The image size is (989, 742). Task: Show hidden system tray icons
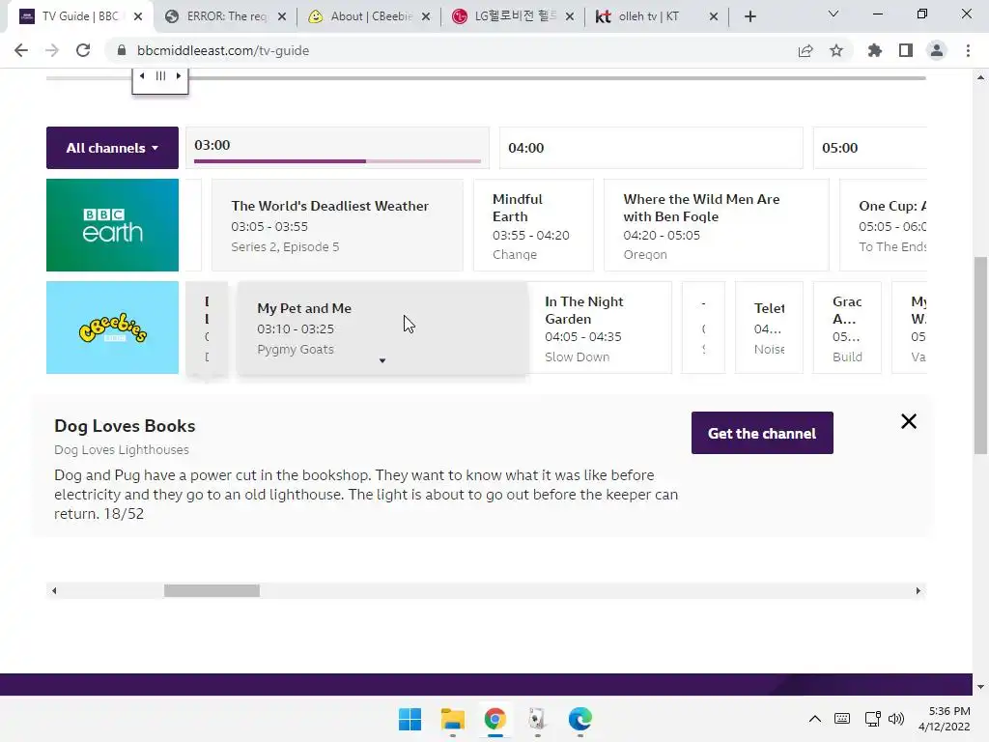815,719
